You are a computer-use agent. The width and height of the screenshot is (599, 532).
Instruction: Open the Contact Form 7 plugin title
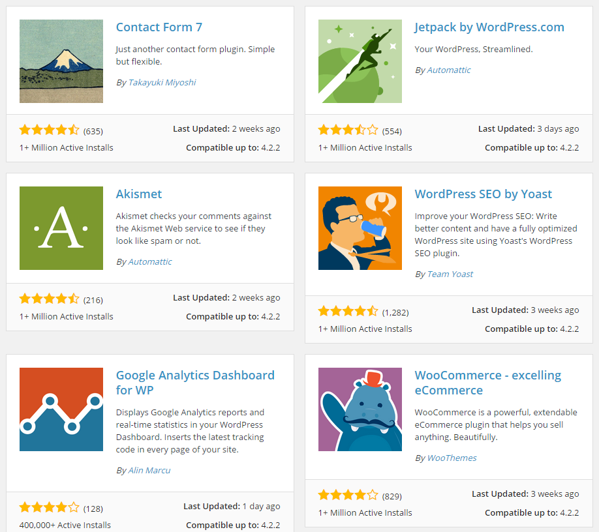[159, 27]
